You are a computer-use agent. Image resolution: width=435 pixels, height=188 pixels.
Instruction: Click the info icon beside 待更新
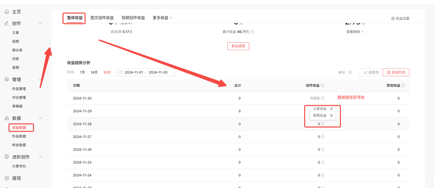[x=323, y=99]
